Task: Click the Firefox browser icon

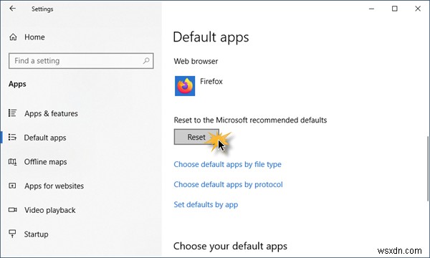Action: [185, 86]
